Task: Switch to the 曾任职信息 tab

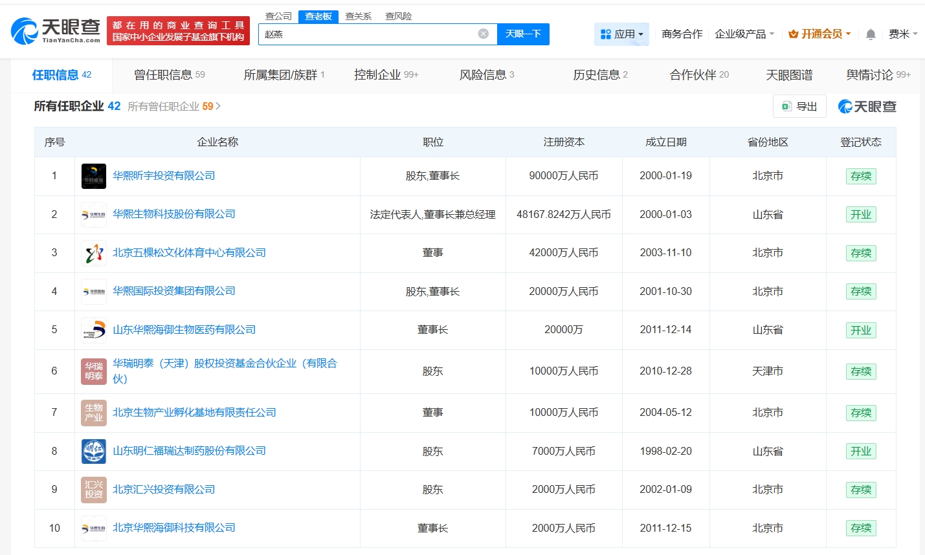Action: point(169,75)
